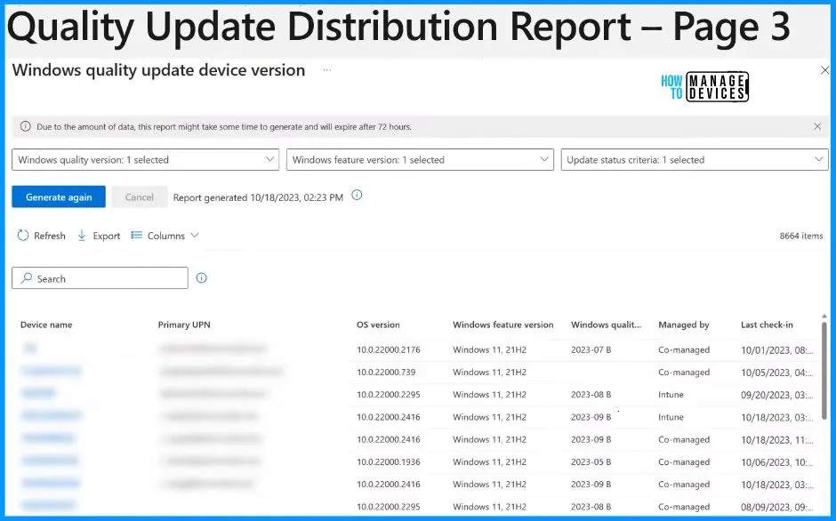Sort by Primary UPN column header
The image size is (836, 521).
pos(184,325)
